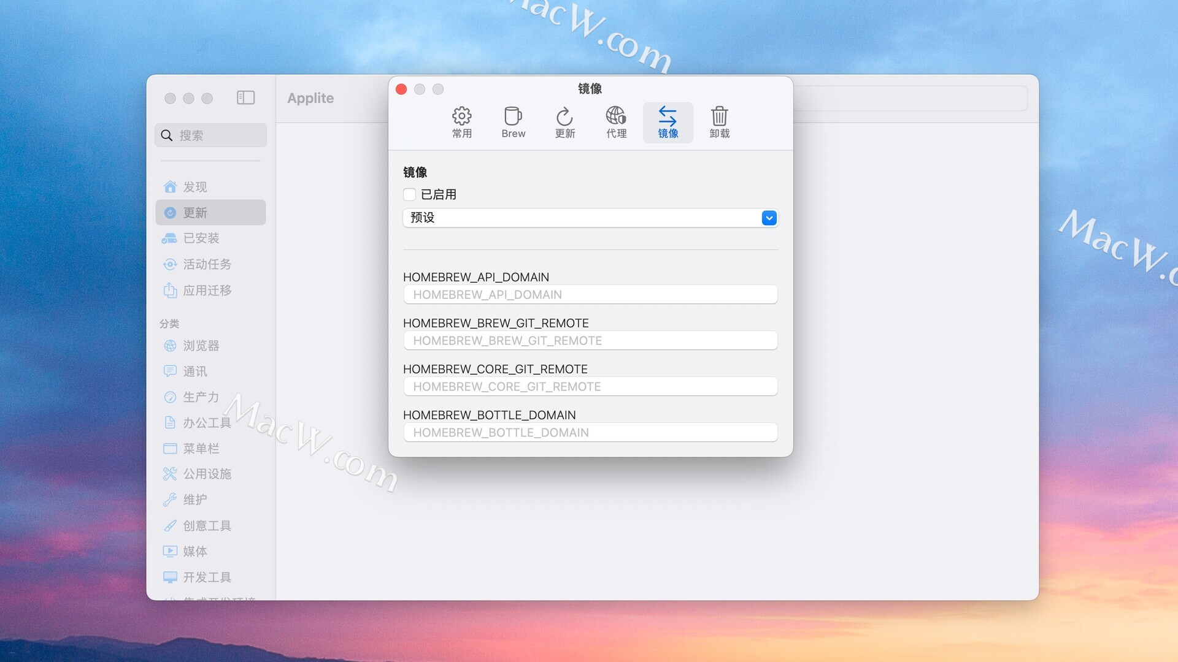
Task: Open the 常用 general settings tab
Action: point(461,122)
